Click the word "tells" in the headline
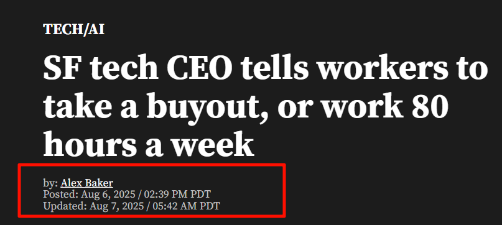 (275, 68)
